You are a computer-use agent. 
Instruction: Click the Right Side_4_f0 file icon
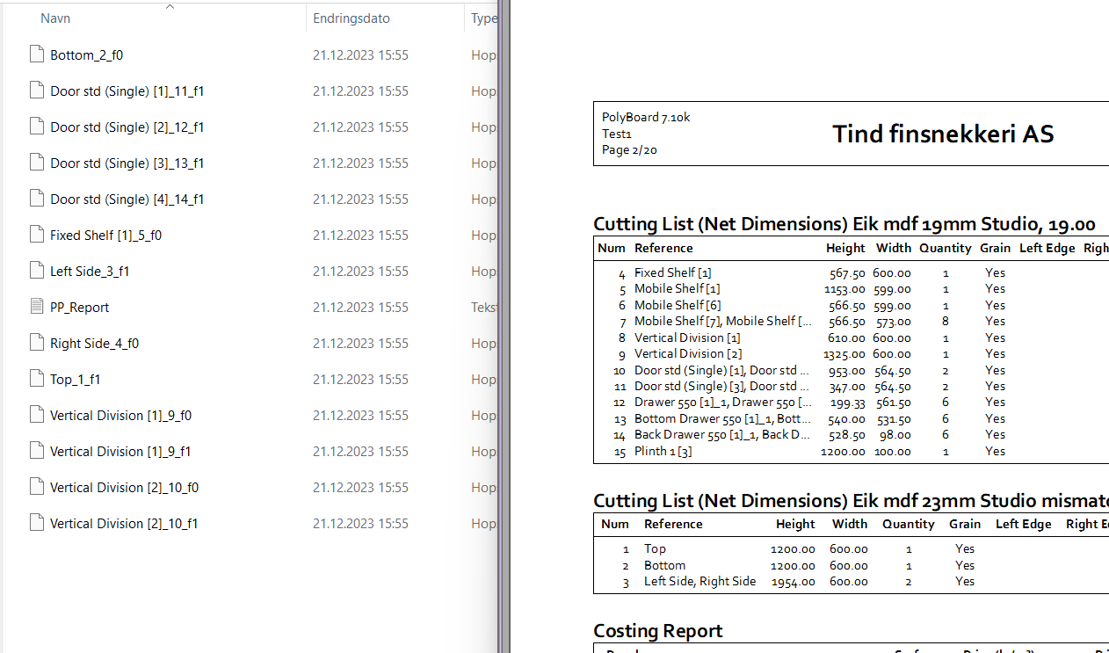(x=36, y=343)
